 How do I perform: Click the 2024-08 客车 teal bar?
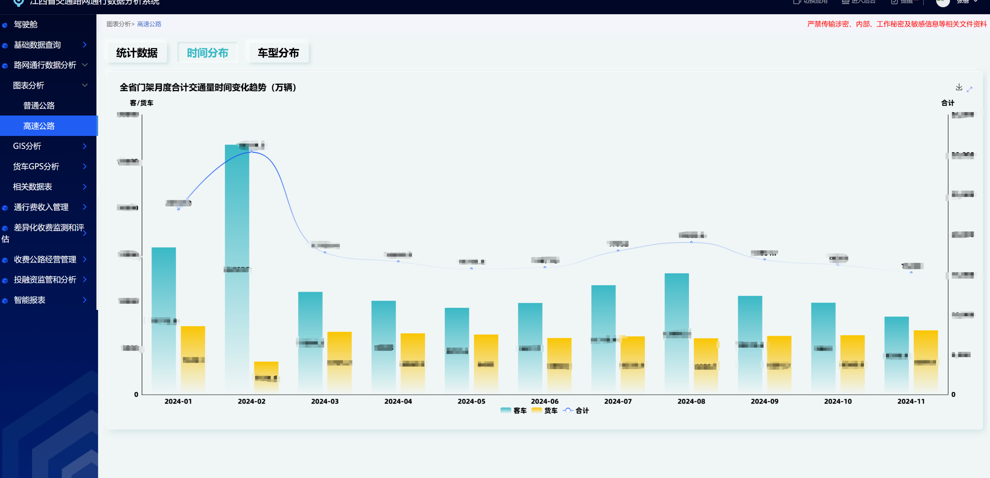[677, 334]
